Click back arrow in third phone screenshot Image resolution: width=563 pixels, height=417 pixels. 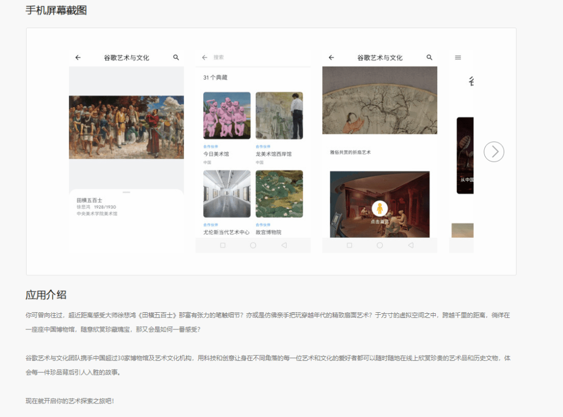332,57
